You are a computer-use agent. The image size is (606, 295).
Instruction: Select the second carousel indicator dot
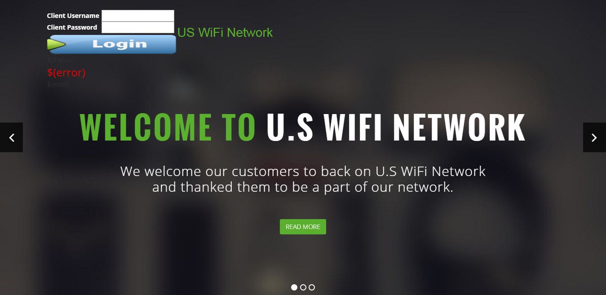(x=303, y=287)
